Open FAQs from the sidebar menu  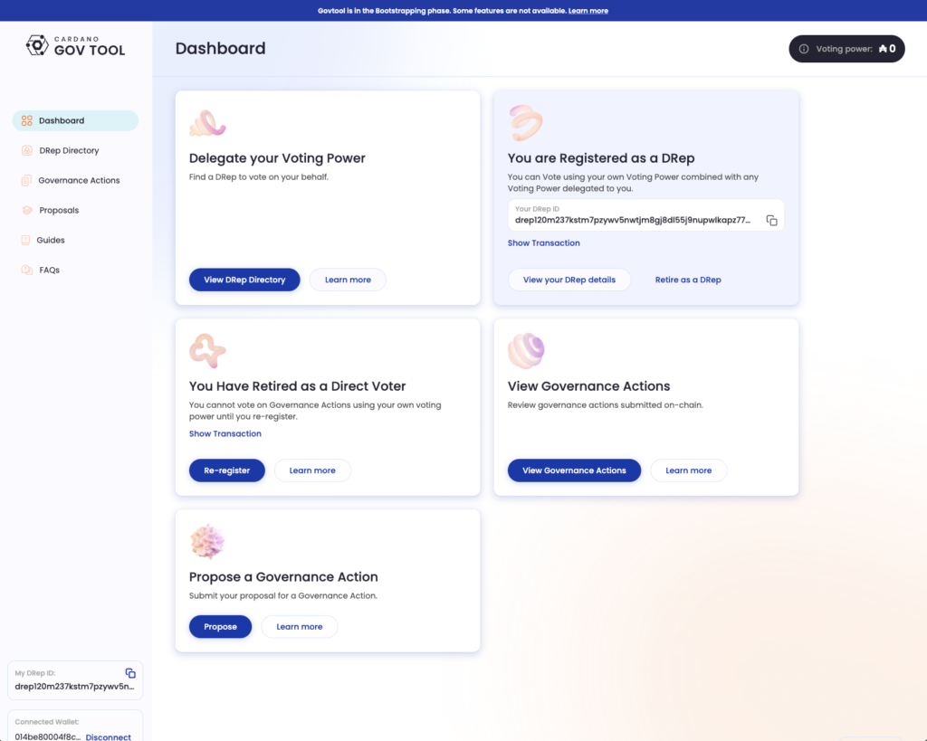49,270
